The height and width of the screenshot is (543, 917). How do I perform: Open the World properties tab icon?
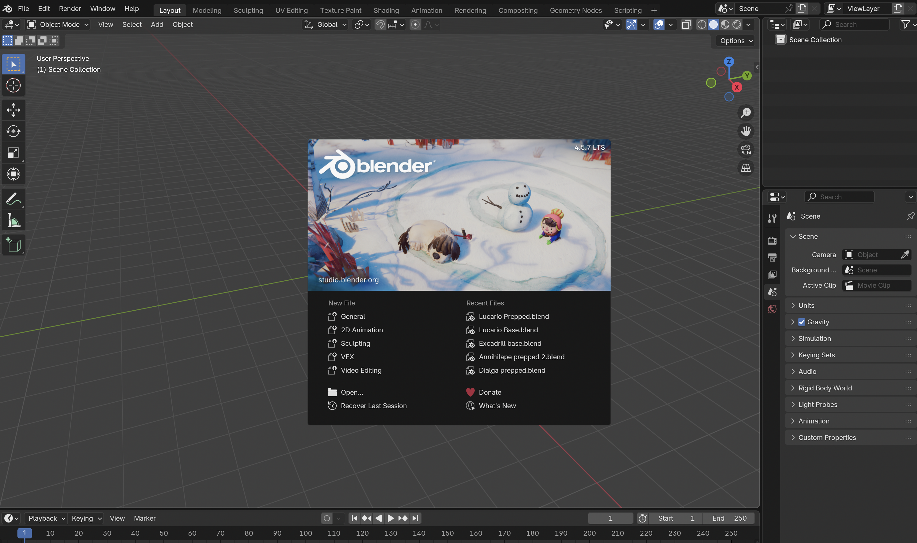tap(772, 309)
